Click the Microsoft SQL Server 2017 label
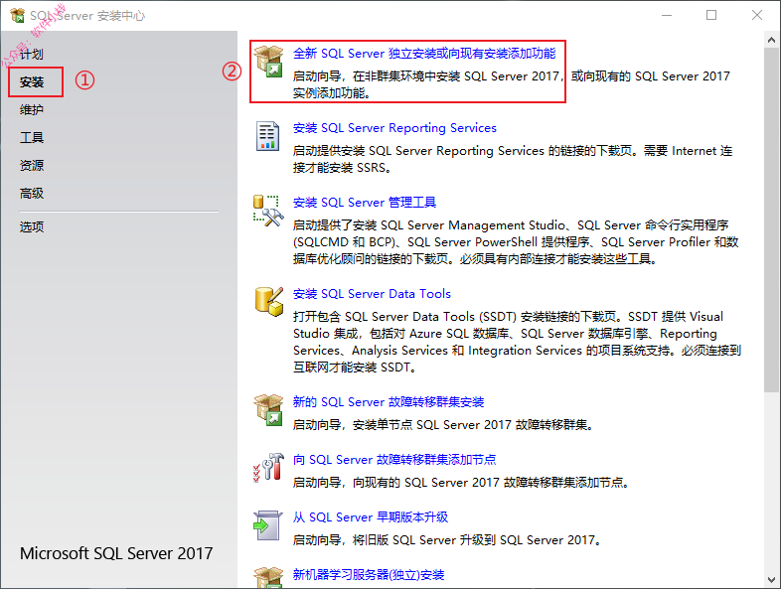 pos(116,553)
